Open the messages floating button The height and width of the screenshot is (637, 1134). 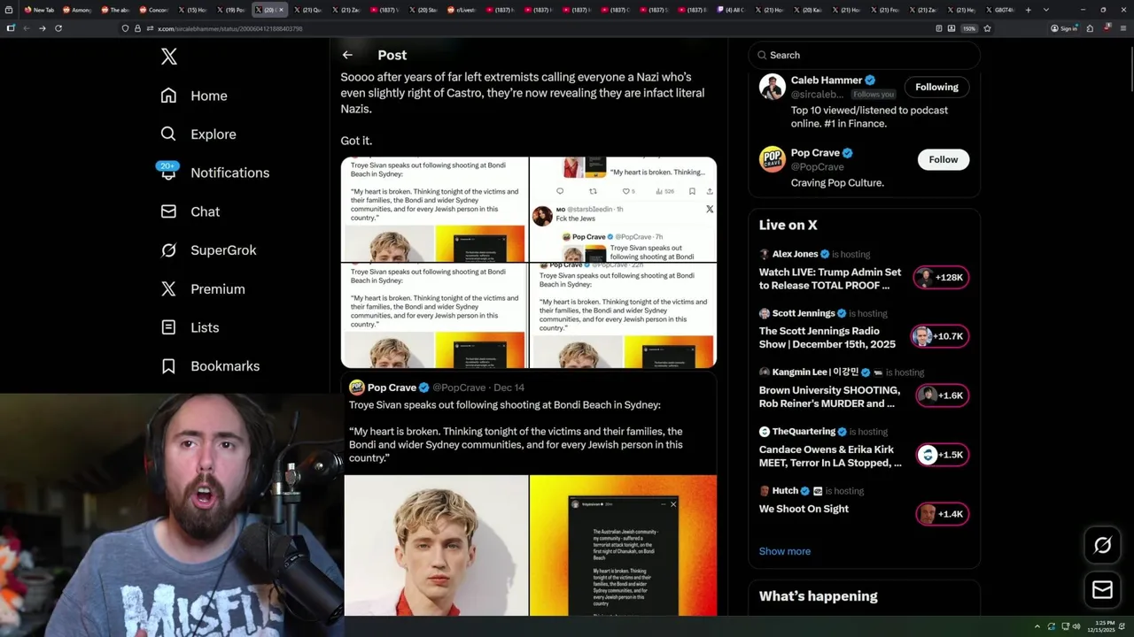[1102, 589]
